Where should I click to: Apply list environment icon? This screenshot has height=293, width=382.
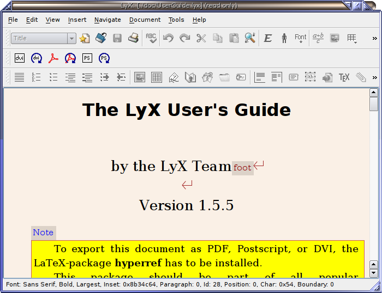(x=70, y=77)
